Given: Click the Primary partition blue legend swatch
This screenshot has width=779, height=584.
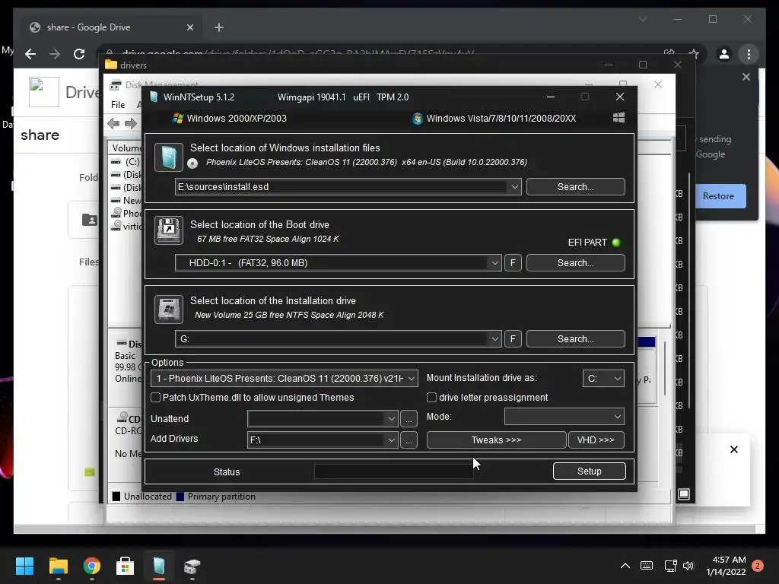Looking at the screenshot, I should click(x=180, y=497).
